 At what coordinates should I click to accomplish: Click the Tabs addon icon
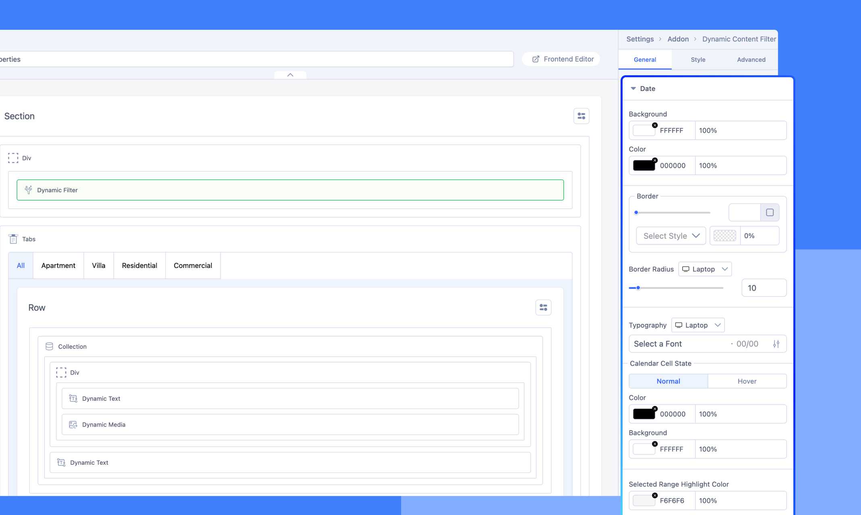pos(13,239)
